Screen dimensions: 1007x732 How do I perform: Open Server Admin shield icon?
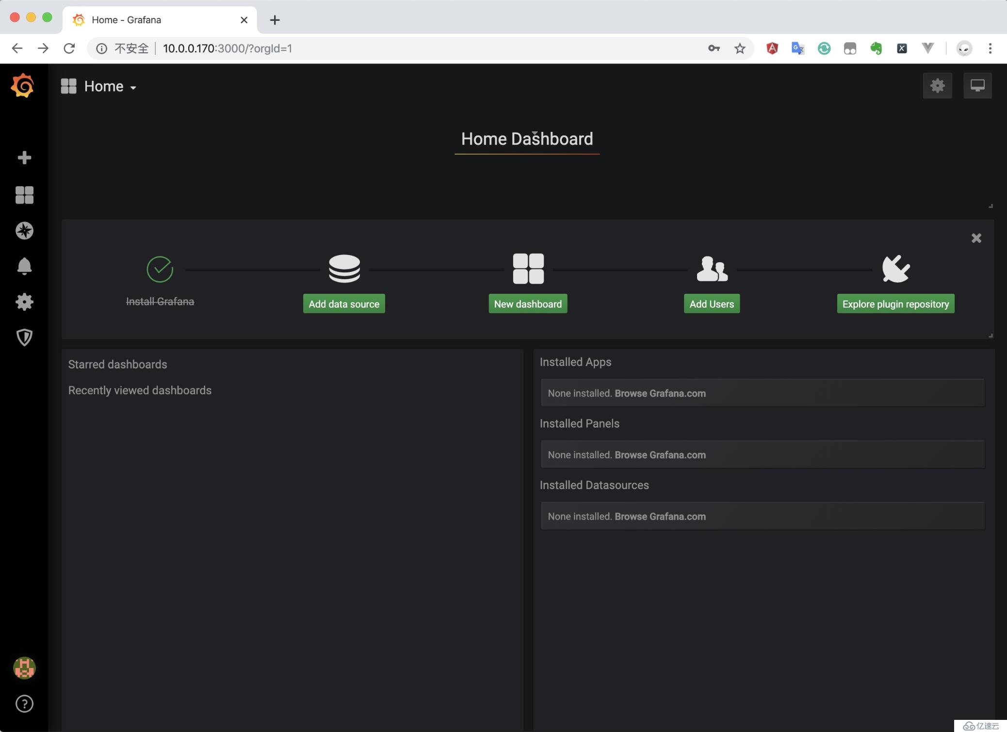[x=24, y=337]
